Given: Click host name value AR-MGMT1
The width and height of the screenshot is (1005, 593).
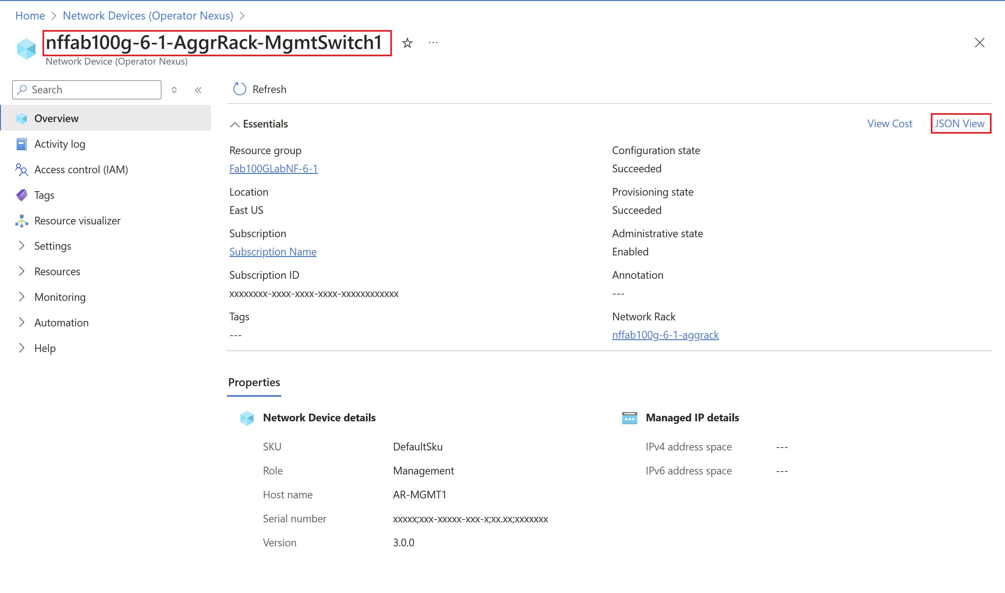Looking at the screenshot, I should point(420,495).
